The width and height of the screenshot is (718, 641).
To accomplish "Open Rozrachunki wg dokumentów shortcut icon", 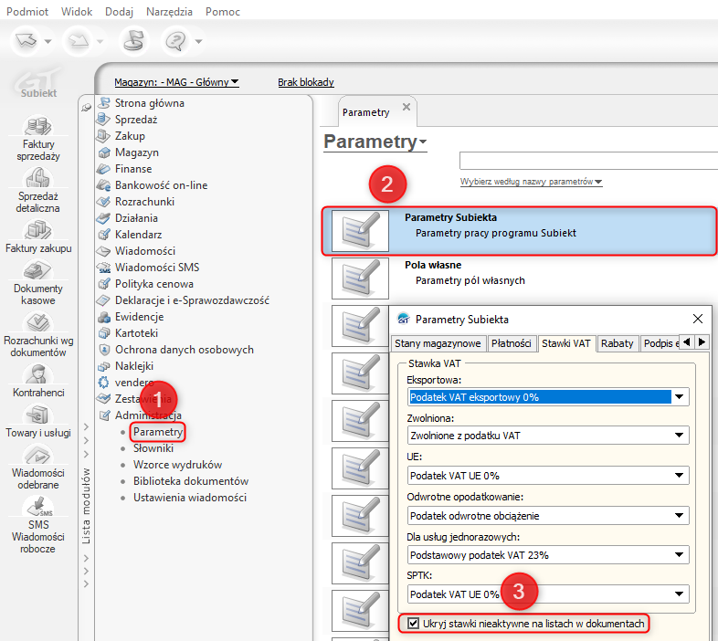I will pyautogui.click(x=38, y=322).
